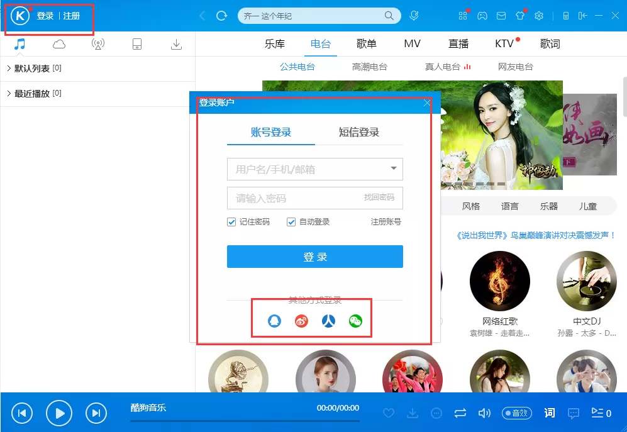Click the phone remote icon in the title bar
This screenshot has height=432, width=627.
click(566, 16)
